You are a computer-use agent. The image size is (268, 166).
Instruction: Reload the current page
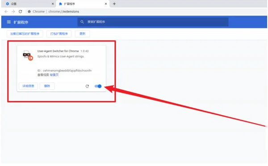click(x=21, y=12)
